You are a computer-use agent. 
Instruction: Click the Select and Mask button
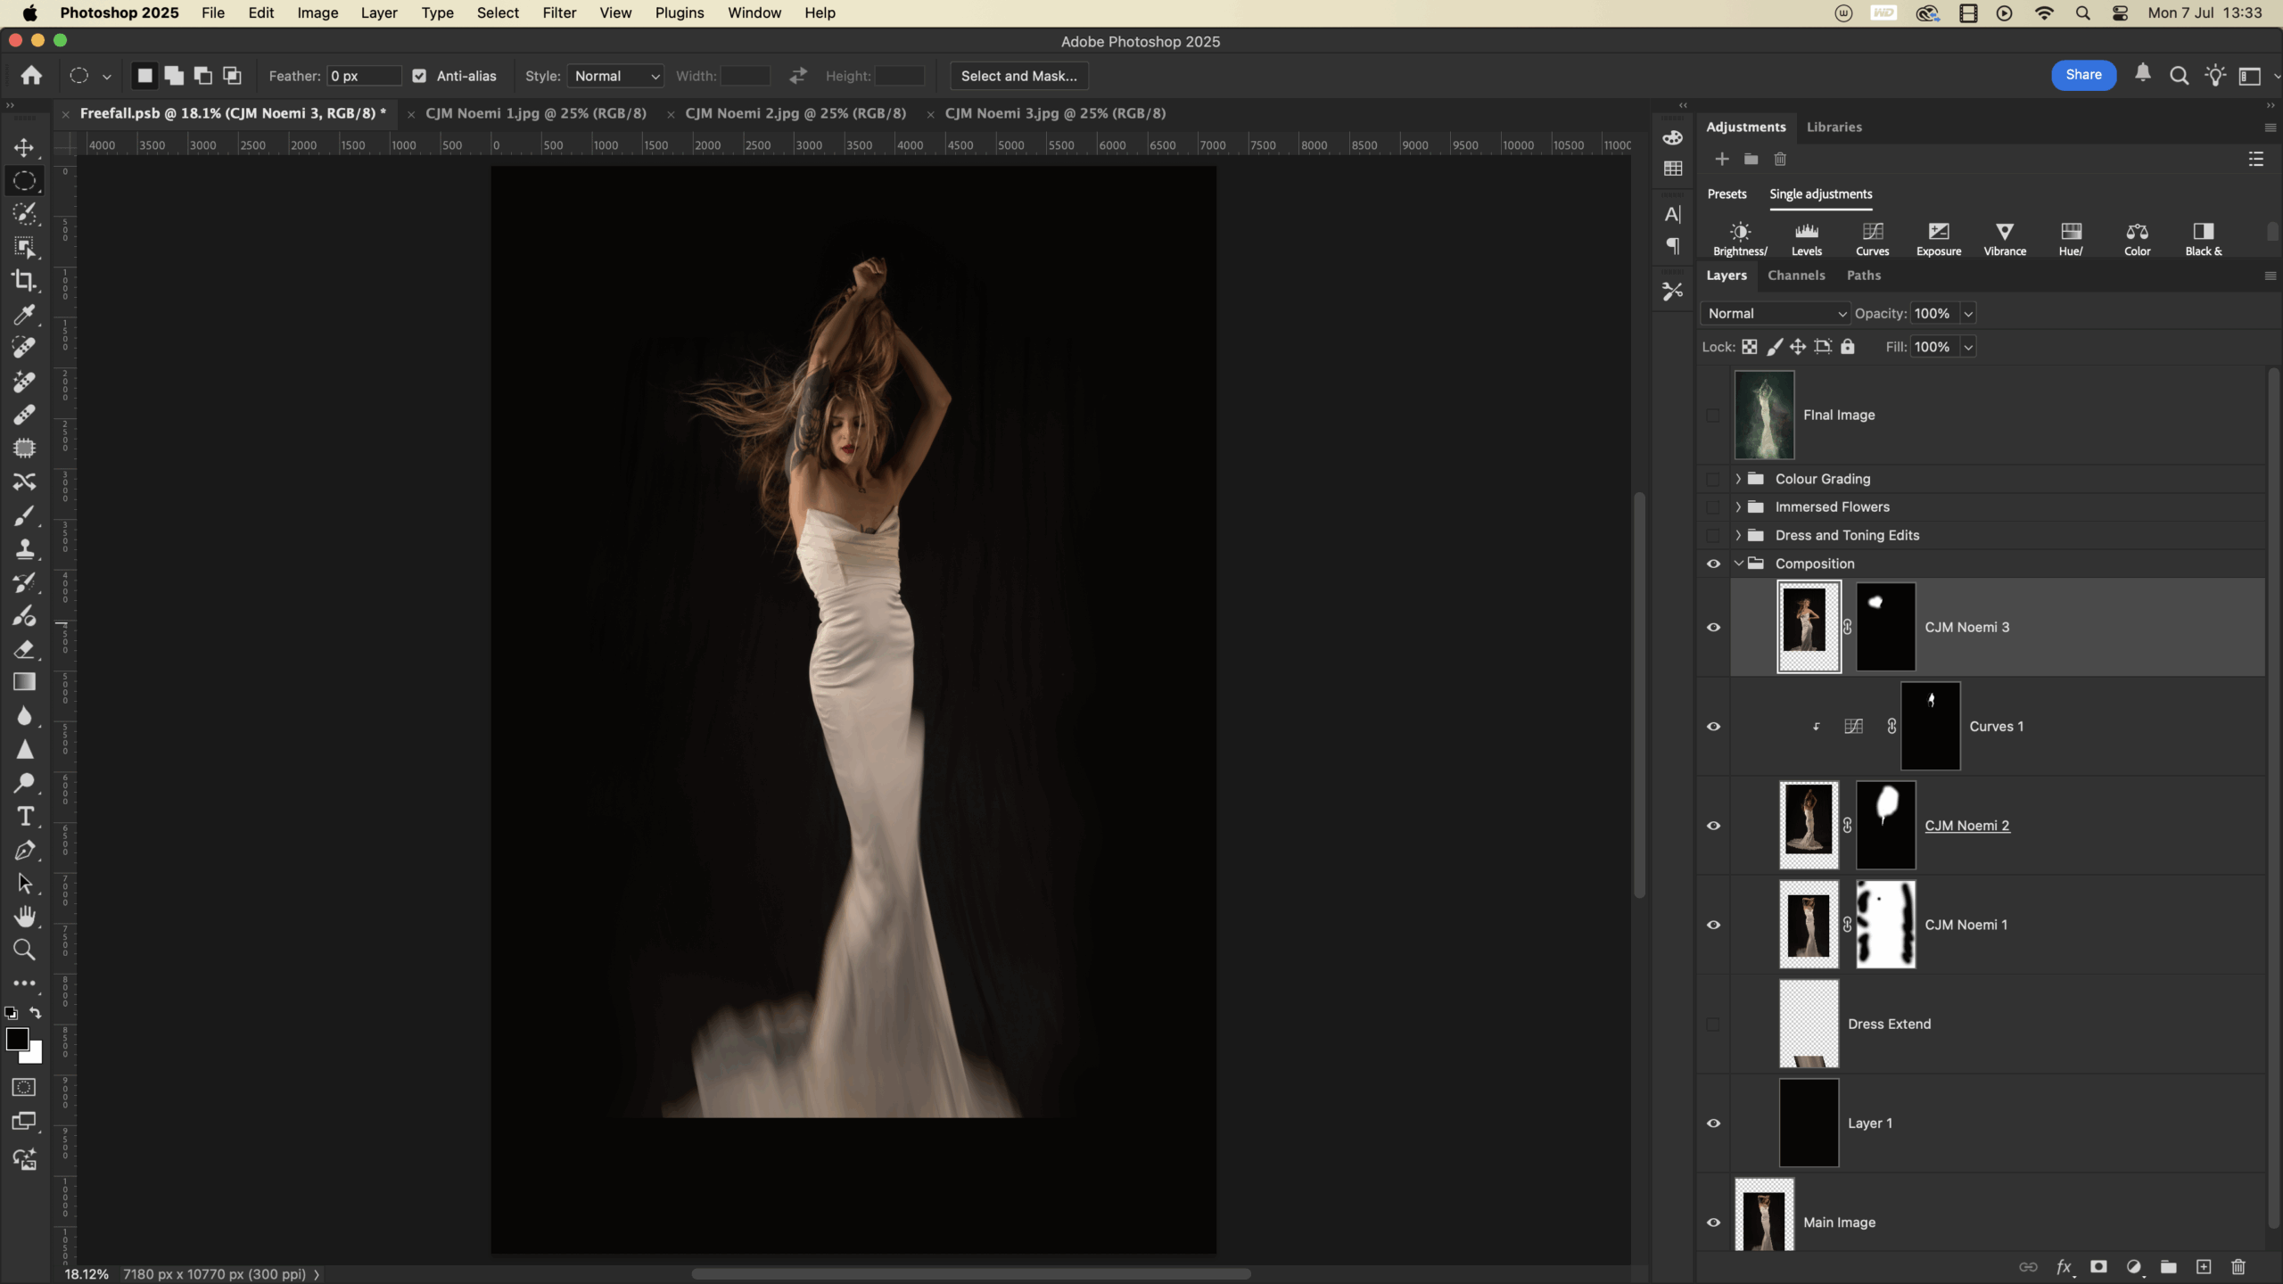pos(1018,76)
